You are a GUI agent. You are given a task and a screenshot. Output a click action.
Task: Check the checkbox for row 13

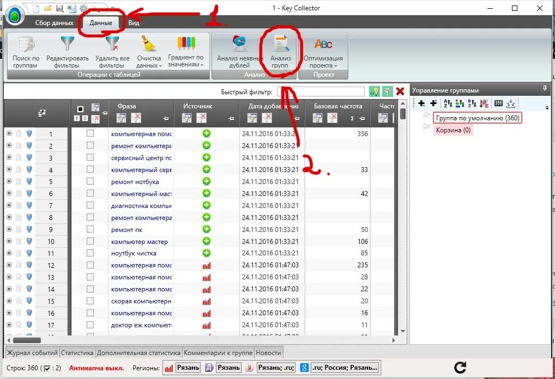tap(91, 277)
